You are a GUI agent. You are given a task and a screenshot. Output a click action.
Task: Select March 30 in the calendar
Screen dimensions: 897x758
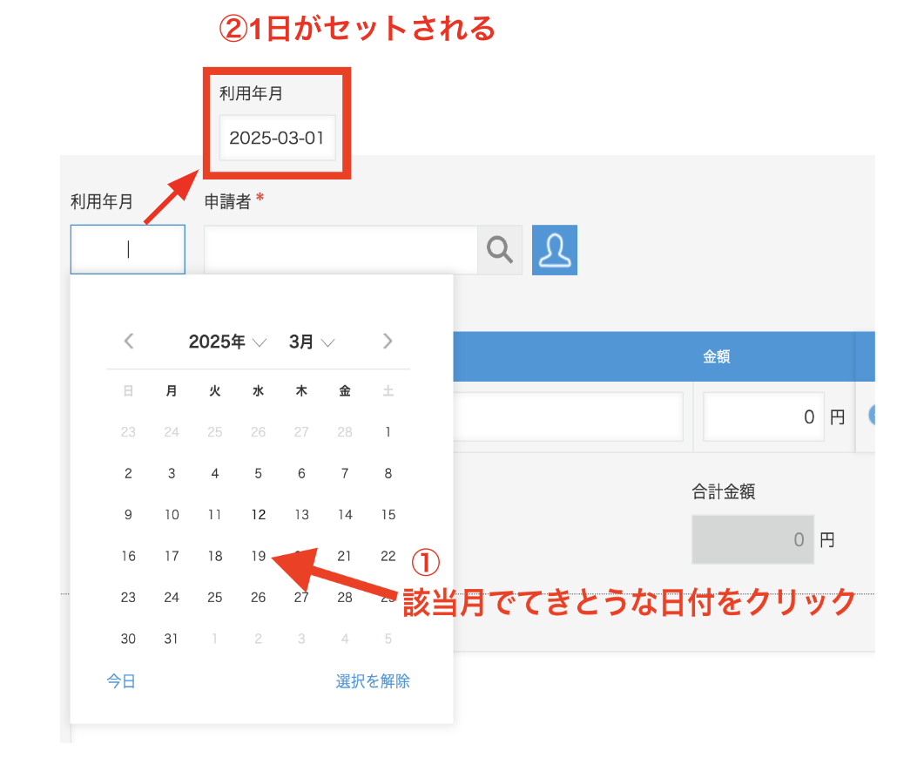click(x=128, y=639)
